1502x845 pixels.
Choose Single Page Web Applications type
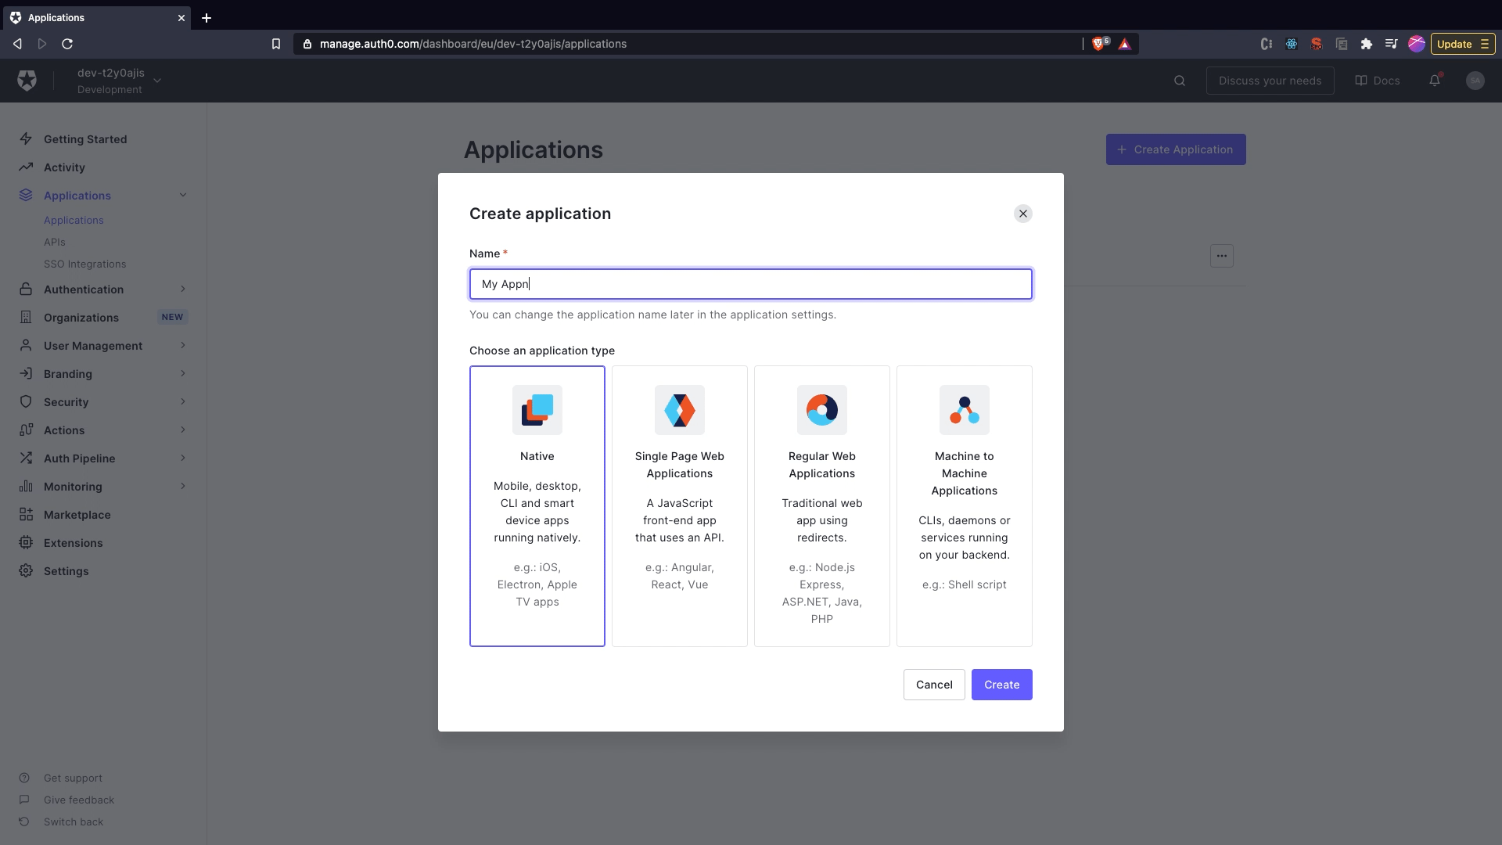coord(679,505)
